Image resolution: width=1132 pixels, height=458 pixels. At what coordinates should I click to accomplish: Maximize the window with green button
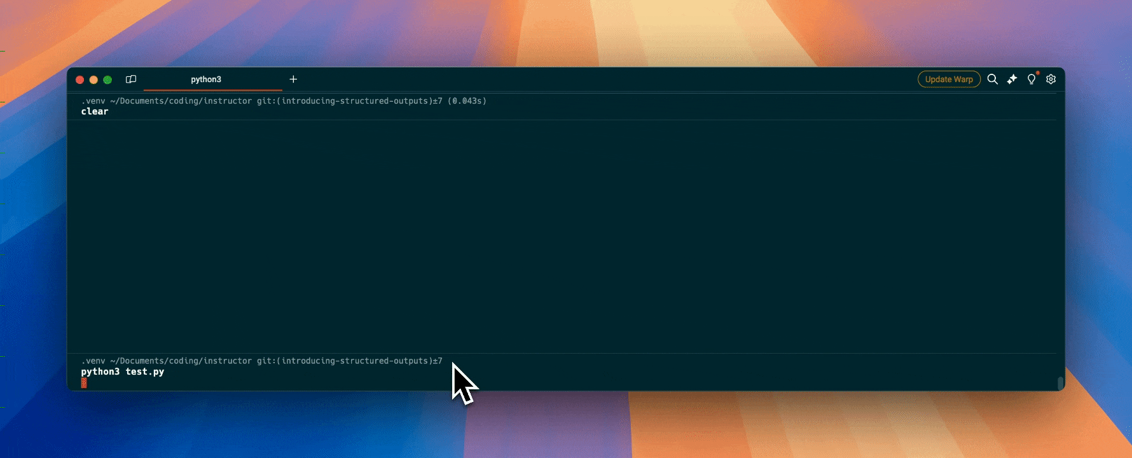click(107, 80)
